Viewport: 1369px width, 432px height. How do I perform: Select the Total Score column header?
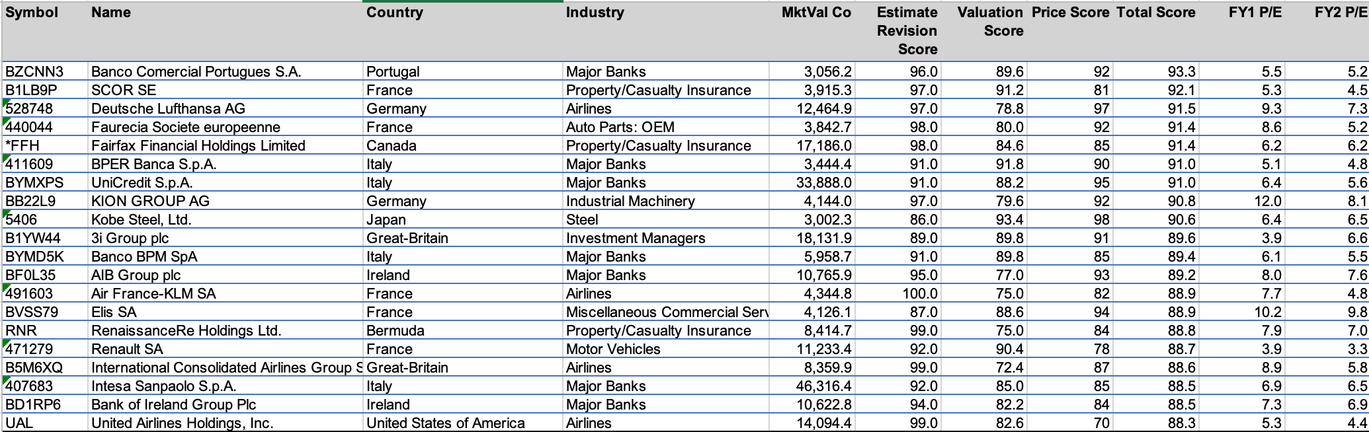click(x=1155, y=31)
